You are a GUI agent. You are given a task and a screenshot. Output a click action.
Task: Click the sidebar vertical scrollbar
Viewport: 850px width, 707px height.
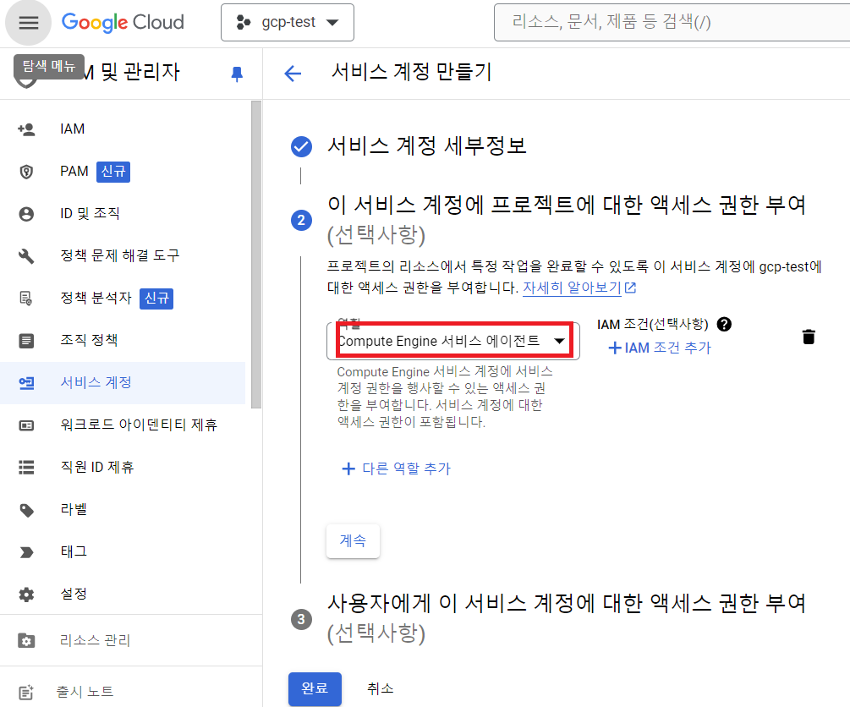tap(256, 255)
